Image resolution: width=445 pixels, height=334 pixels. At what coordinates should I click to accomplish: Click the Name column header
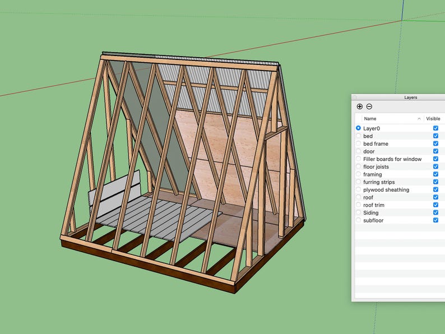point(370,119)
